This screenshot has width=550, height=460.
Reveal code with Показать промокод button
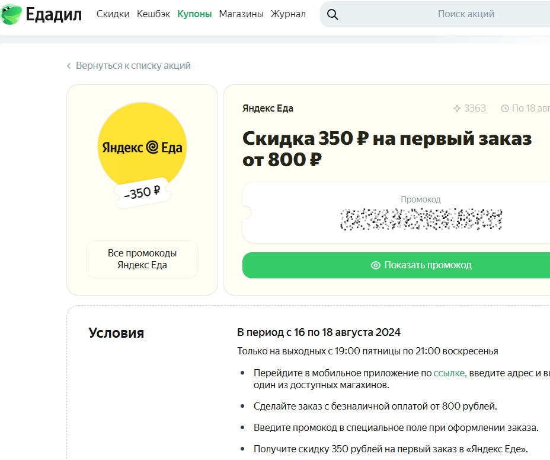396,265
